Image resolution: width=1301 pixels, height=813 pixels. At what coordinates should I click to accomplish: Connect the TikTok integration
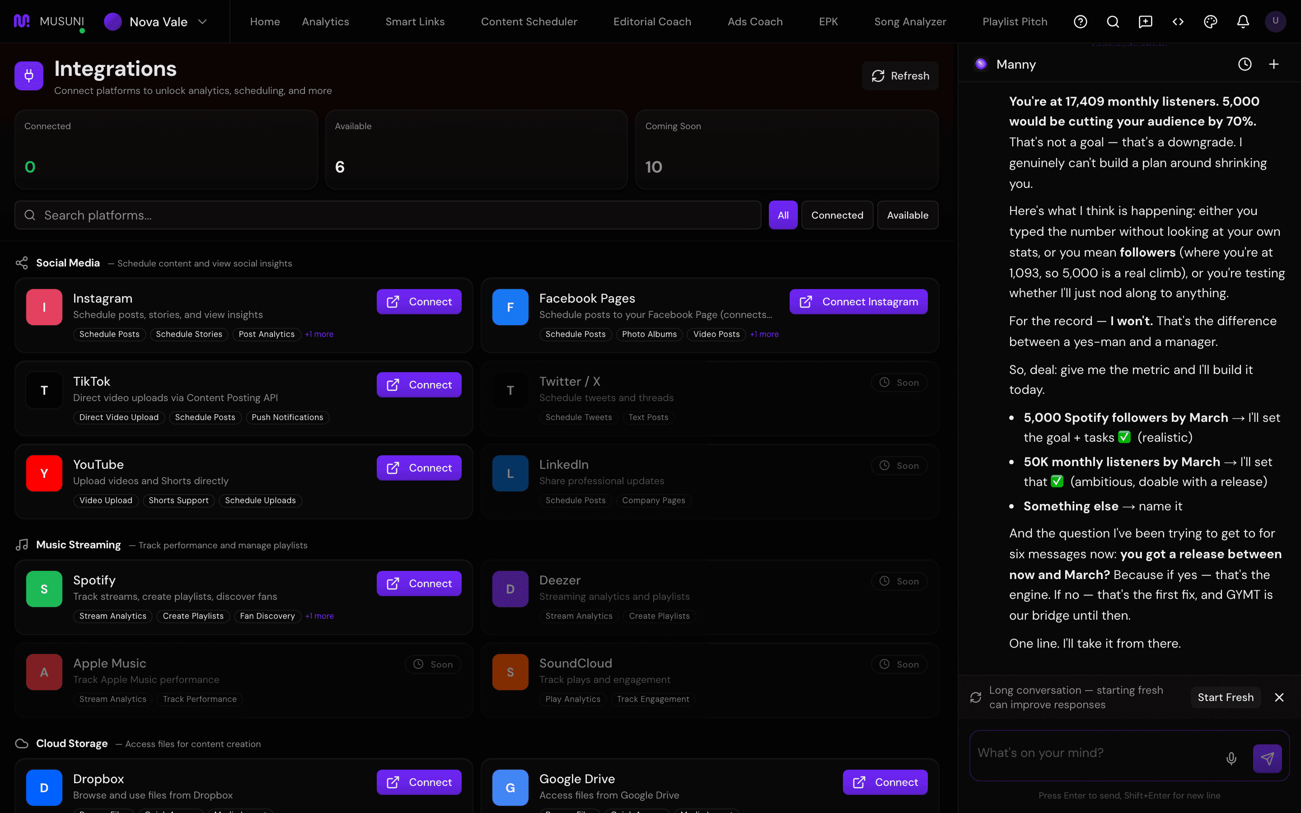(x=419, y=385)
